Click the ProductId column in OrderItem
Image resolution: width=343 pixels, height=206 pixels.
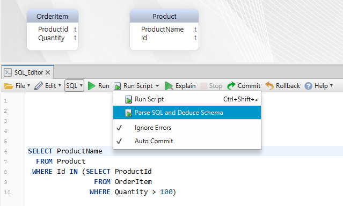click(x=53, y=30)
